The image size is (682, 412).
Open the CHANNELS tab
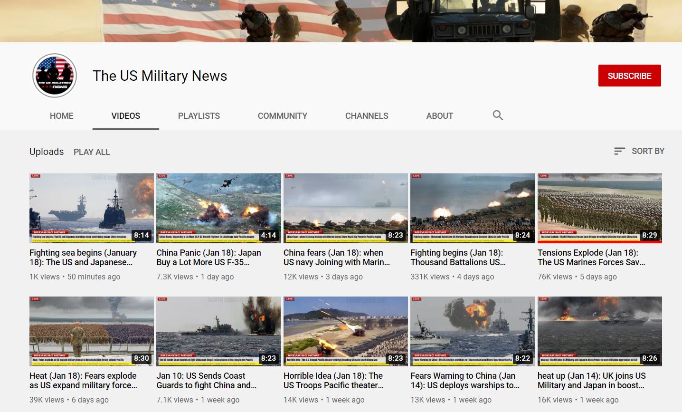pos(367,116)
